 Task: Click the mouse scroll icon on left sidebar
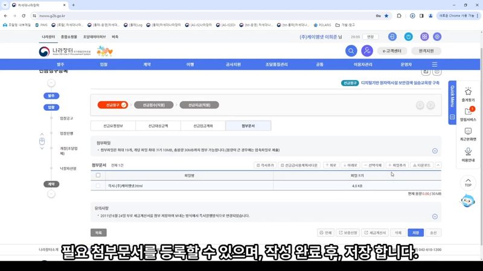coord(42,141)
